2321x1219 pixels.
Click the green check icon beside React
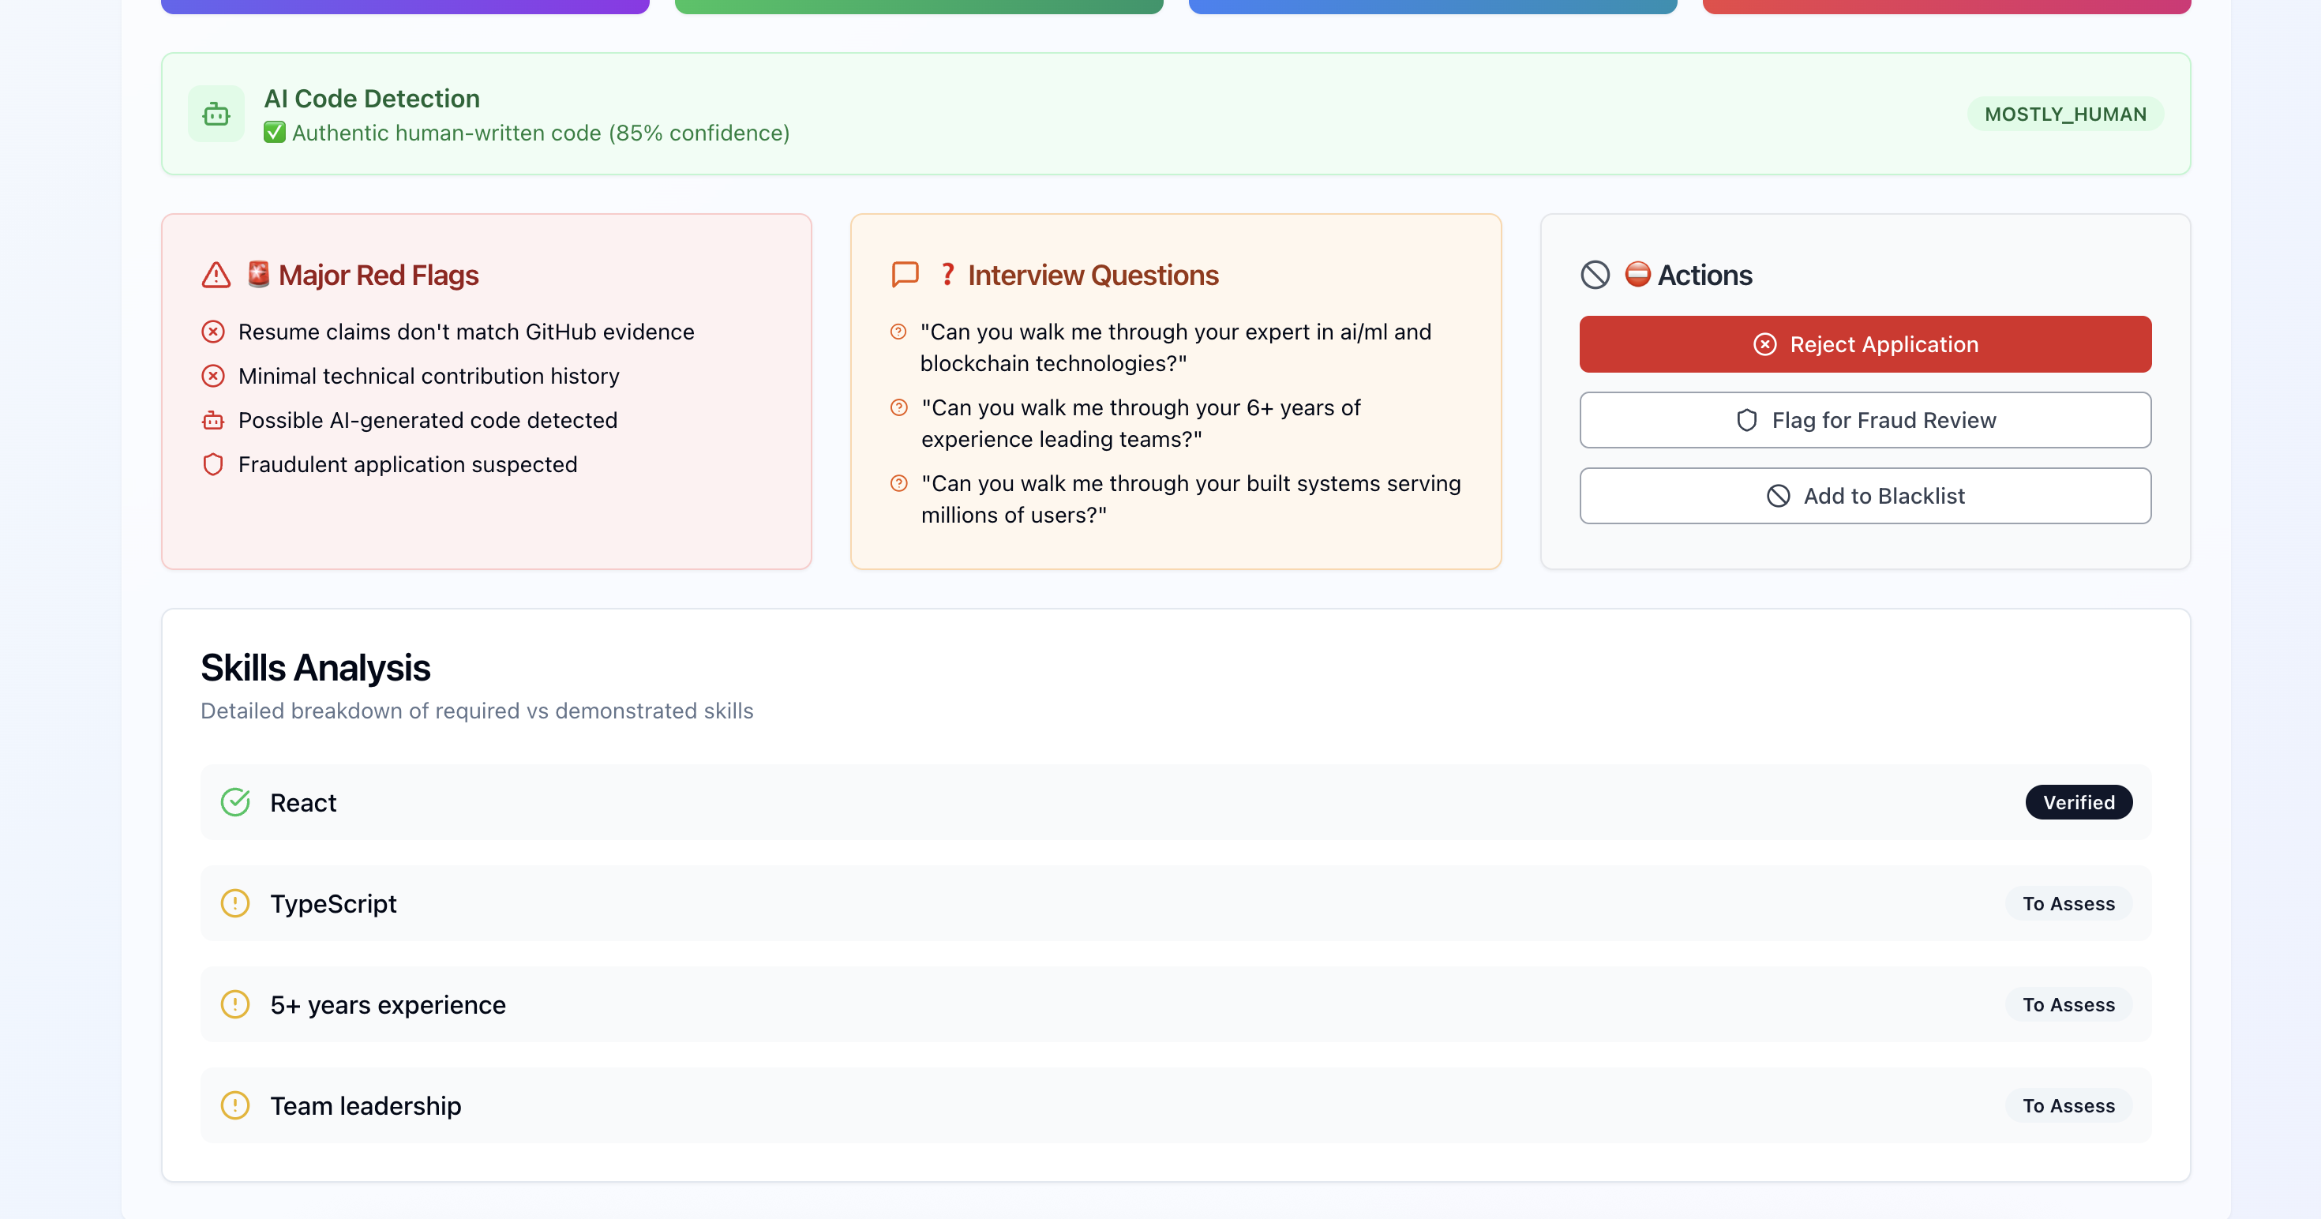235,802
